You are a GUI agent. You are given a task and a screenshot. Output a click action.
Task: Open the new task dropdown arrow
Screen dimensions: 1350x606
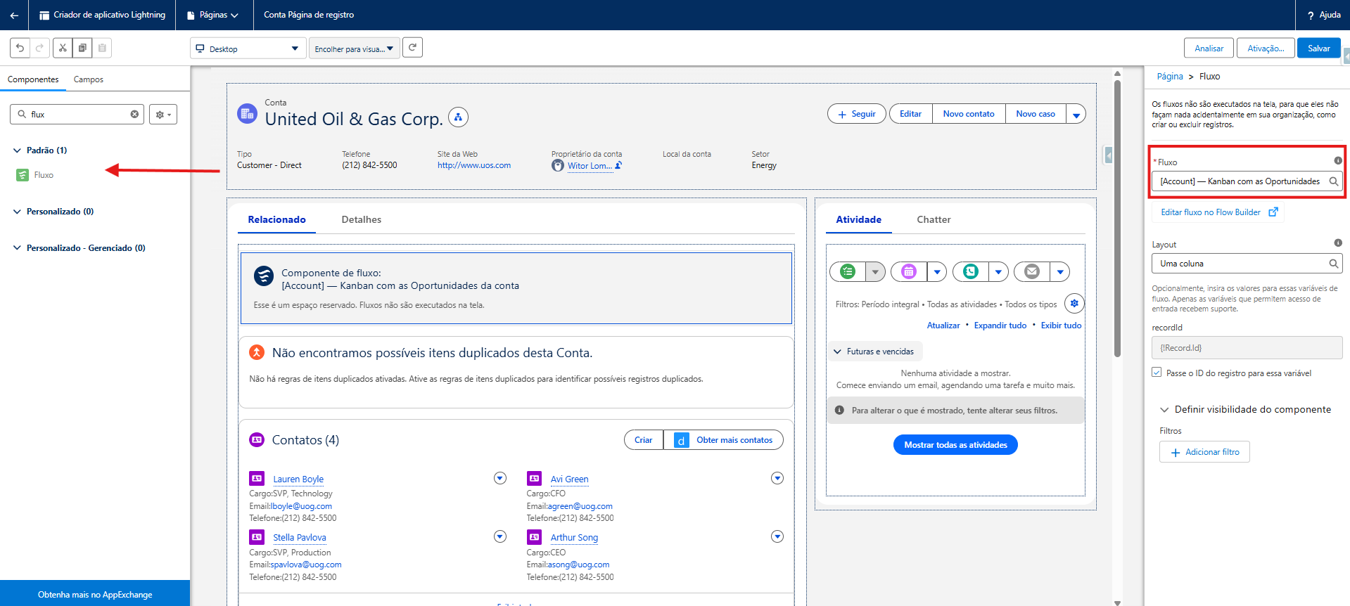(x=875, y=271)
